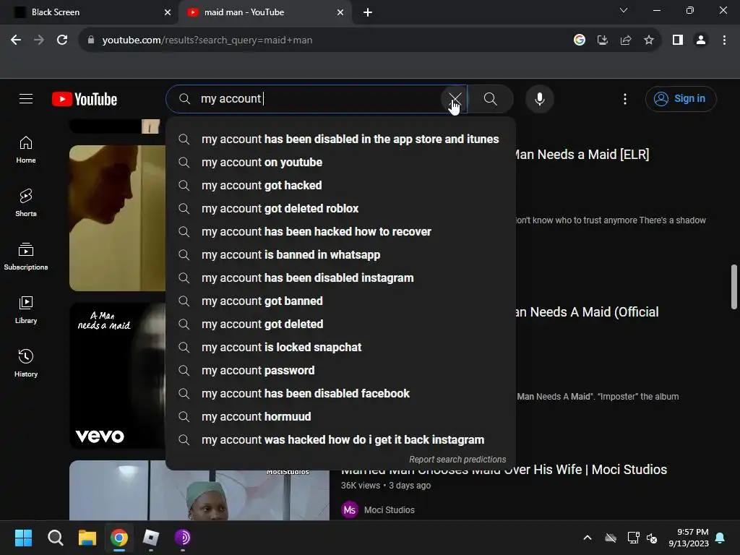Select suggestion 'my account has been hacked how to recover'
This screenshot has height=555, width=740.
[x=341, y=232]
